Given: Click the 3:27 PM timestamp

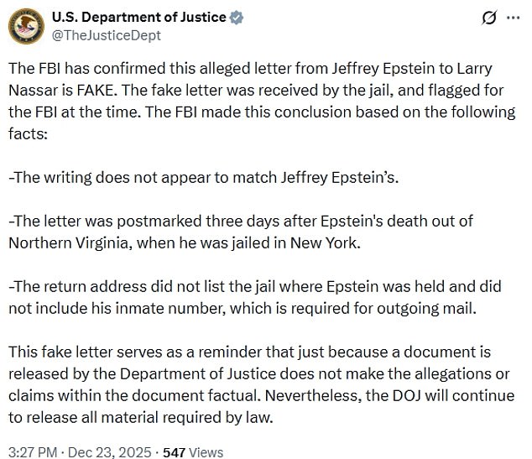Looking at the screenshot, I should [x=33, y=452].
